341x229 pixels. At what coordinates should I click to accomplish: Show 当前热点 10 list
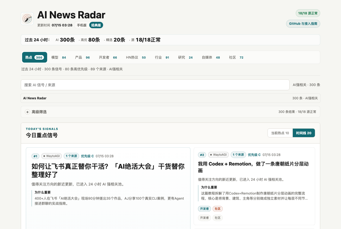(x=280, y=133)
